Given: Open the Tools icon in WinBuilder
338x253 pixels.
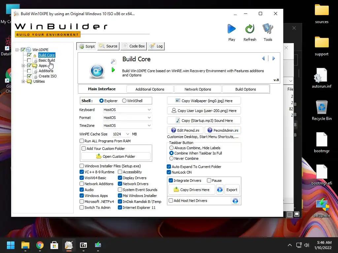Looking at the screenshot, I should (x=268, y=29).
